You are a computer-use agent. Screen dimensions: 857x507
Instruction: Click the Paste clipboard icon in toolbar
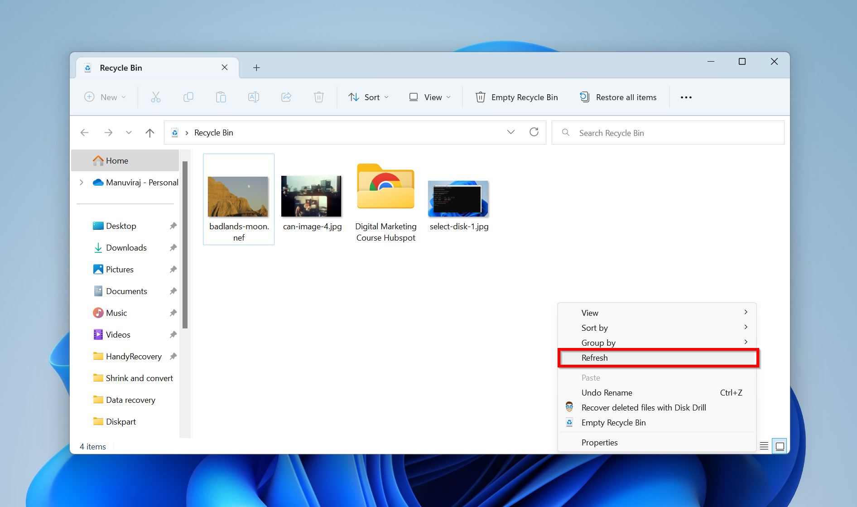tap(221, 97)
